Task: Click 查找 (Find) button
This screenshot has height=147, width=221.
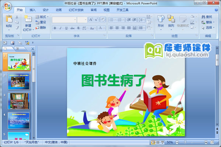Action: coord(207,17)
